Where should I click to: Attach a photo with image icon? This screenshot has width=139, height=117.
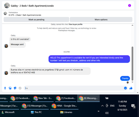point(10,88)
